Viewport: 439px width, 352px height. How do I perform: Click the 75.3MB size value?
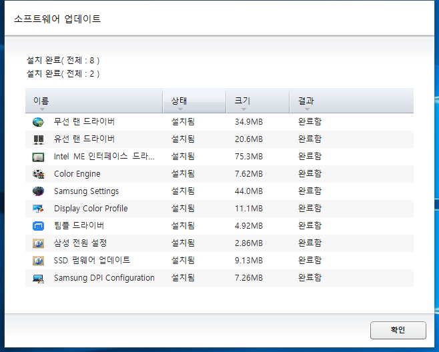coord(249,157)
